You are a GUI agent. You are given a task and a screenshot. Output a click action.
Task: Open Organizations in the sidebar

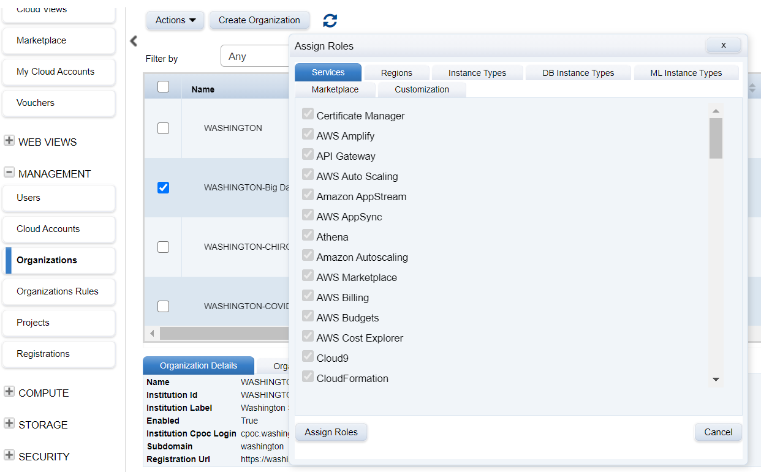[x=58, y=260]
